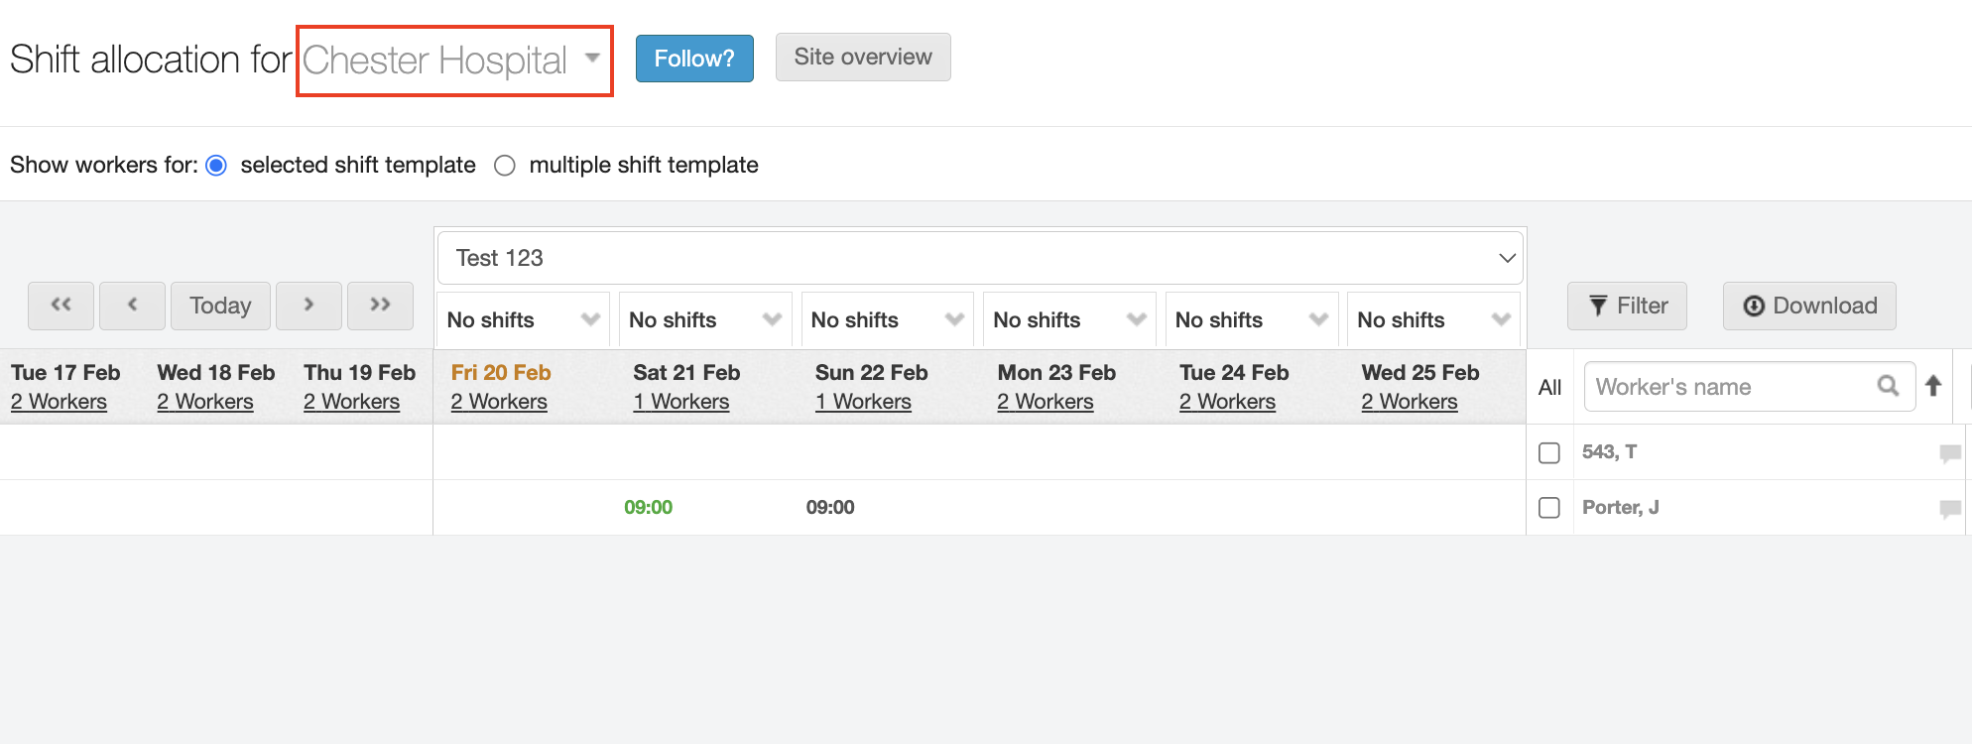The height and width of the screenshot is (744, 1972).
Task: Advance one day with the right chevron icon
Action: [x=308, y=306]
